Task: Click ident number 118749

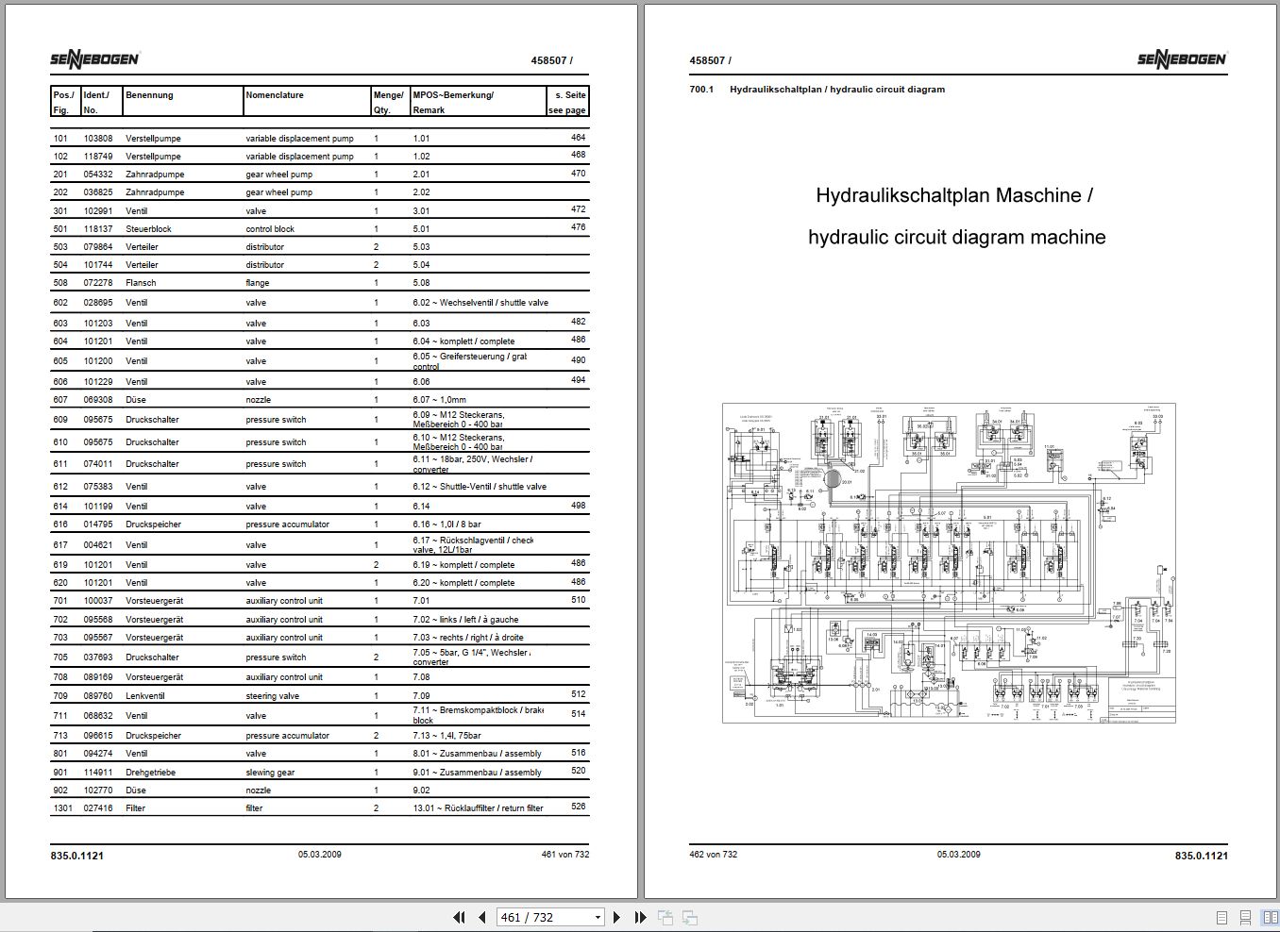Action: click(98, 157)
